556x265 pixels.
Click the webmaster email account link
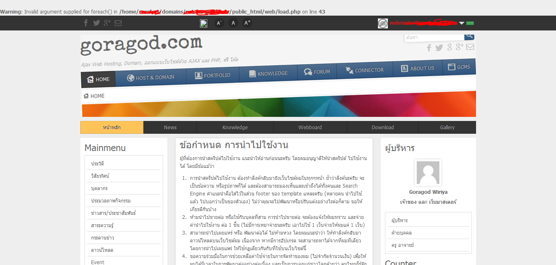coord(423,23)
